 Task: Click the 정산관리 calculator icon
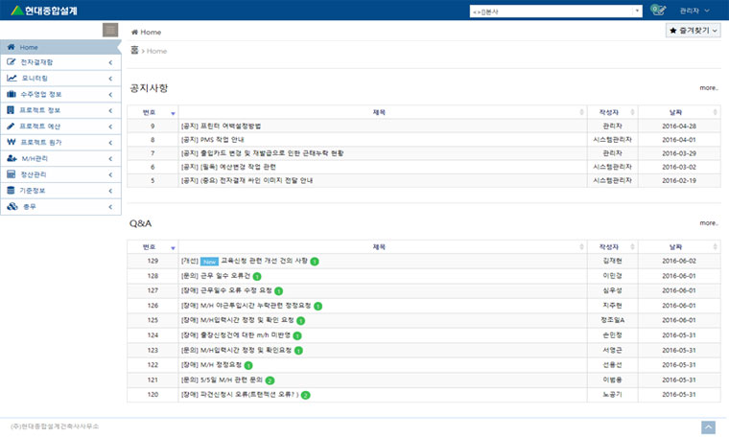point(11,174)
